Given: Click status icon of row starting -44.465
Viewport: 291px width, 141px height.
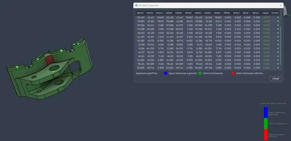Looking at the screenshot, I should pos(278,37).
